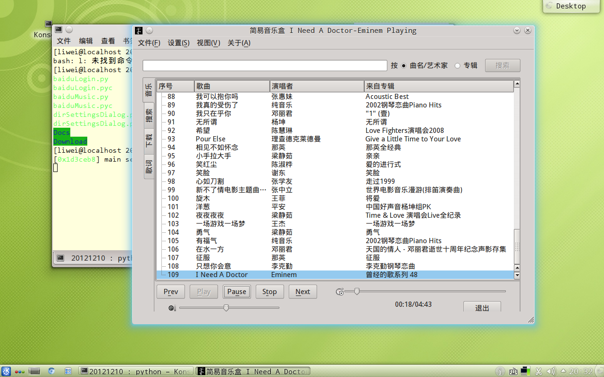Image resolution: width=604 pixels, height=377 pixels.
Task: Click the song seek progress slider
Action: [x=425, y=291]
